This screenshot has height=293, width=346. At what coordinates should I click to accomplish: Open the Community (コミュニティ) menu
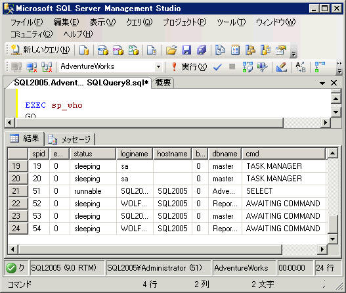point(32,34)
